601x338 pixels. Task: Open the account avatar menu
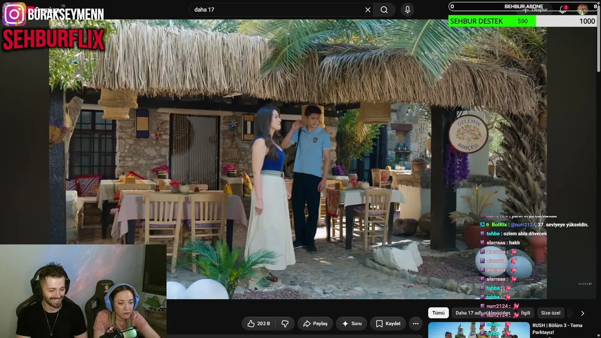[582, 9]
